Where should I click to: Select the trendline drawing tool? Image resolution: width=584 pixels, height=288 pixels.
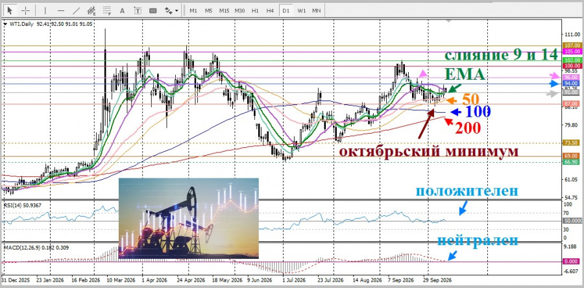tap(77, 10)
